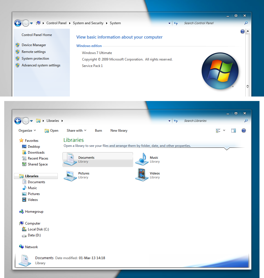Click shield icon beside Remote settings
Image resolution: width=264 pixels, height=278 pixels.
tap(17, 52)
